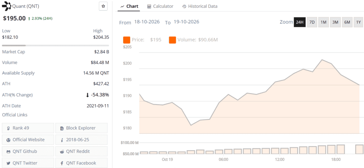The width and height of the screenshot is (364, 168).
Task: Open the Block Explorer link
Action: pos(81,128)
